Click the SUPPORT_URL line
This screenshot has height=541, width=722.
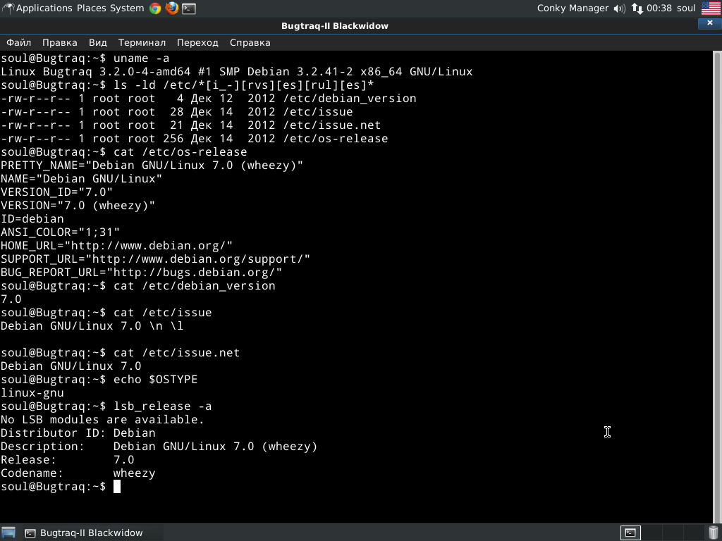point(155,259)
